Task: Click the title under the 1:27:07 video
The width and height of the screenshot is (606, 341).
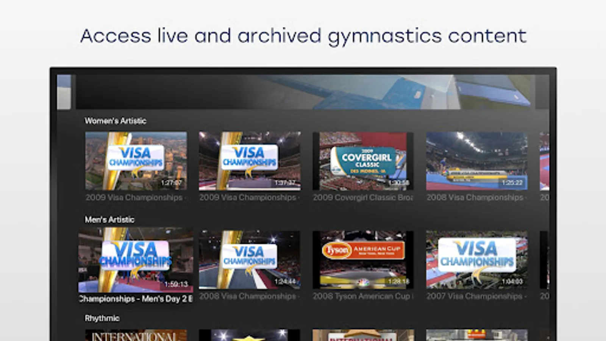Action: 136,197
